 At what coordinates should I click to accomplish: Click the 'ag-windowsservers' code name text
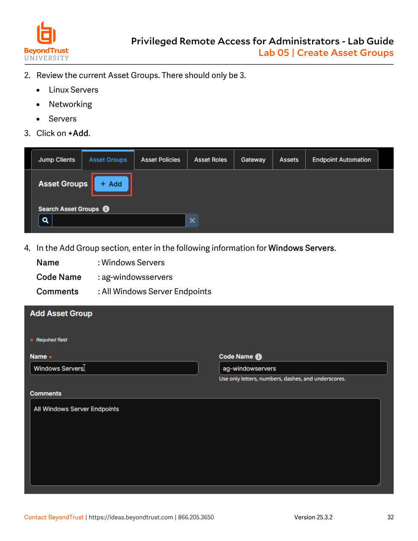tap(137, 277)
